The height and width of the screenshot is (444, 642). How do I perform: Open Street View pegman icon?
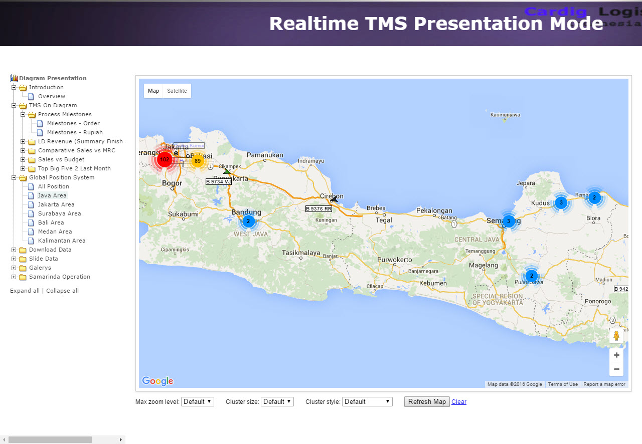pos(616,336)
